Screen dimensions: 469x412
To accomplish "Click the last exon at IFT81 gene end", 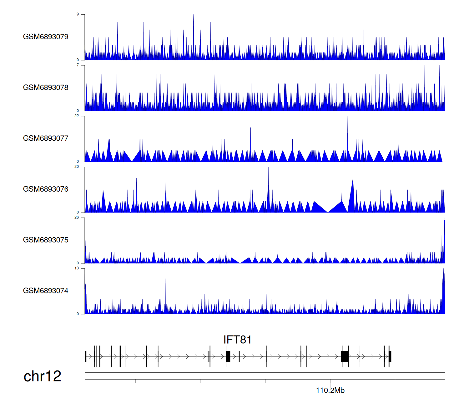I will [x=390, y=356].
